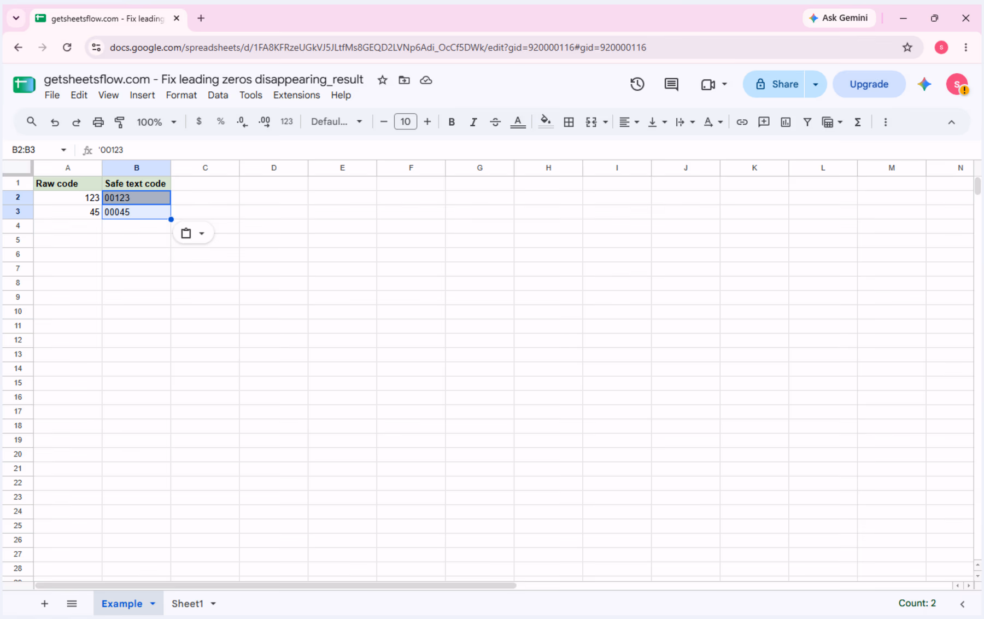Viewport: 984px width, 619px height.
Task: Click the Undo arrow in toolbar
Action: tap(55, 122)
